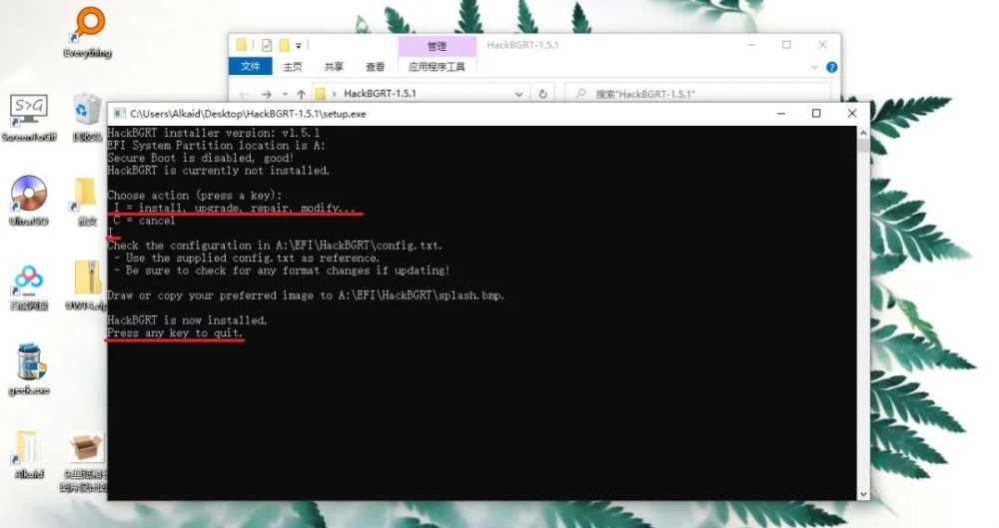999x528 pixels.
Task: Open Explorer help with the blue question mark
Action: coord(831,68)
